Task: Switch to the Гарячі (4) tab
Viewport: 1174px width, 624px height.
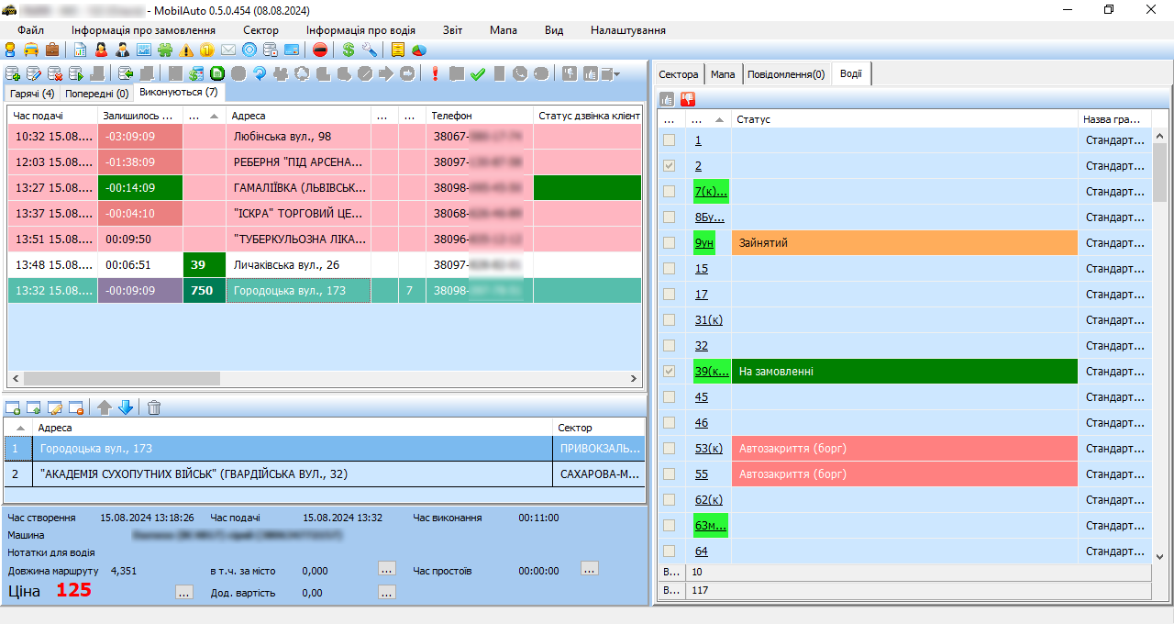Action: [32, 94]
